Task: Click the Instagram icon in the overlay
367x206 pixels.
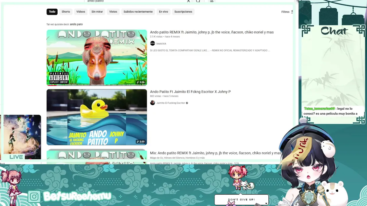Action: tap(34, 197)
